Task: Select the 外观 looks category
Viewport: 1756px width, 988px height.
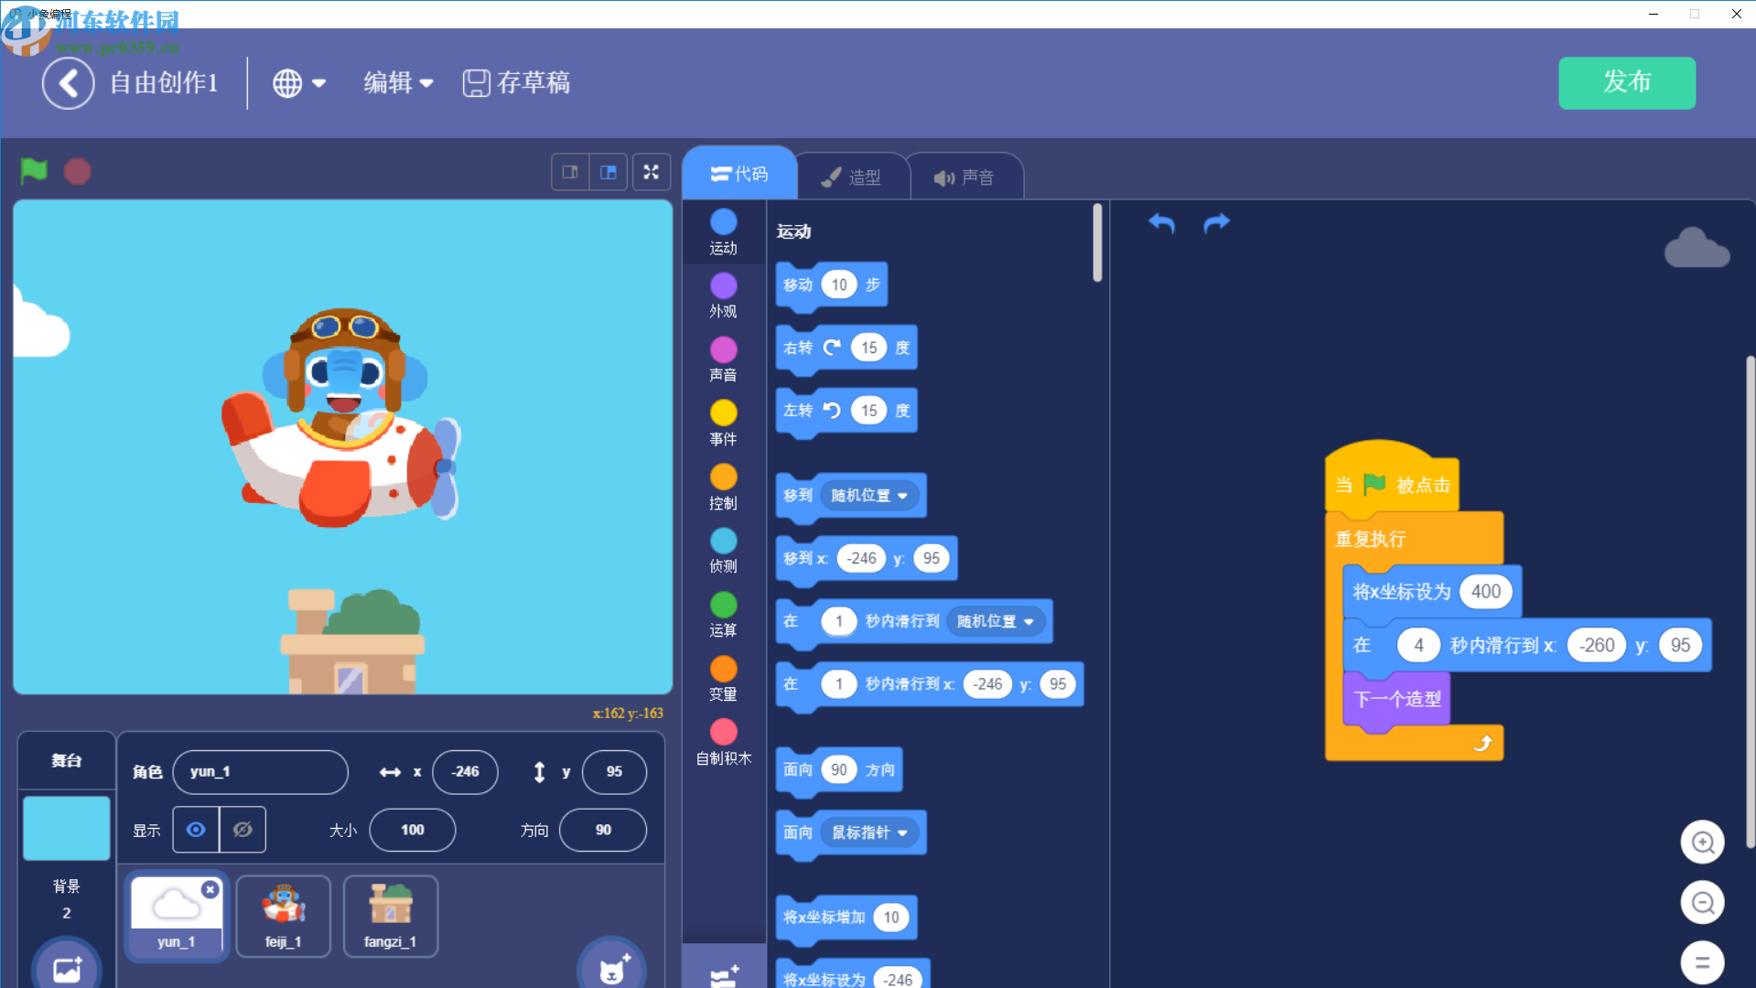Action: pyautogui.click(x=723, y=295)
